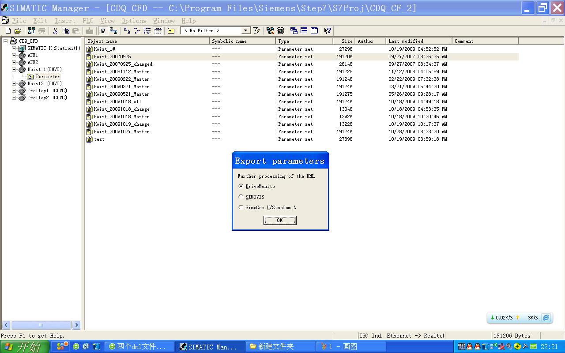The height and width of the screenshot is (353, 565).
Task: Open the Insert menu
Action: (x=65, y=21)
